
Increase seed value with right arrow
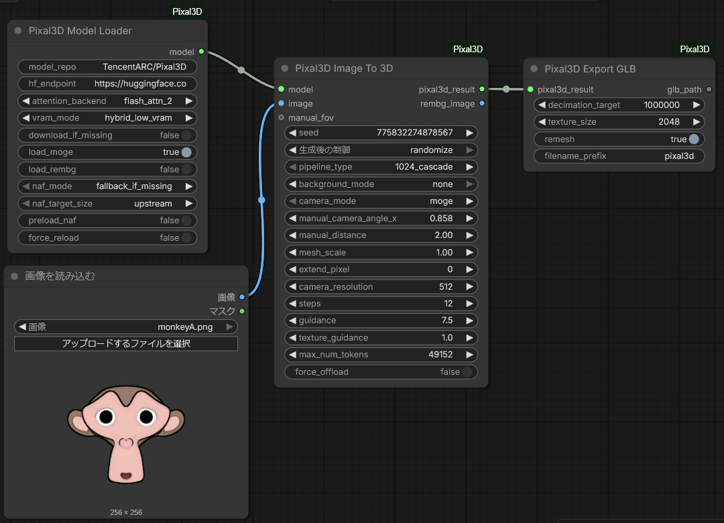pos(469,133)
